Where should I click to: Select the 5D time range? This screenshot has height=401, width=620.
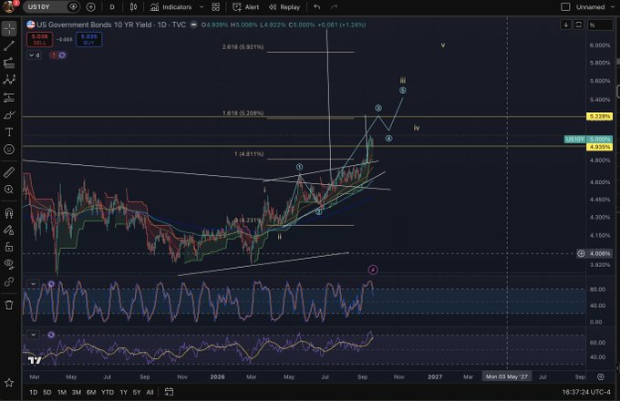pos(47,392)
